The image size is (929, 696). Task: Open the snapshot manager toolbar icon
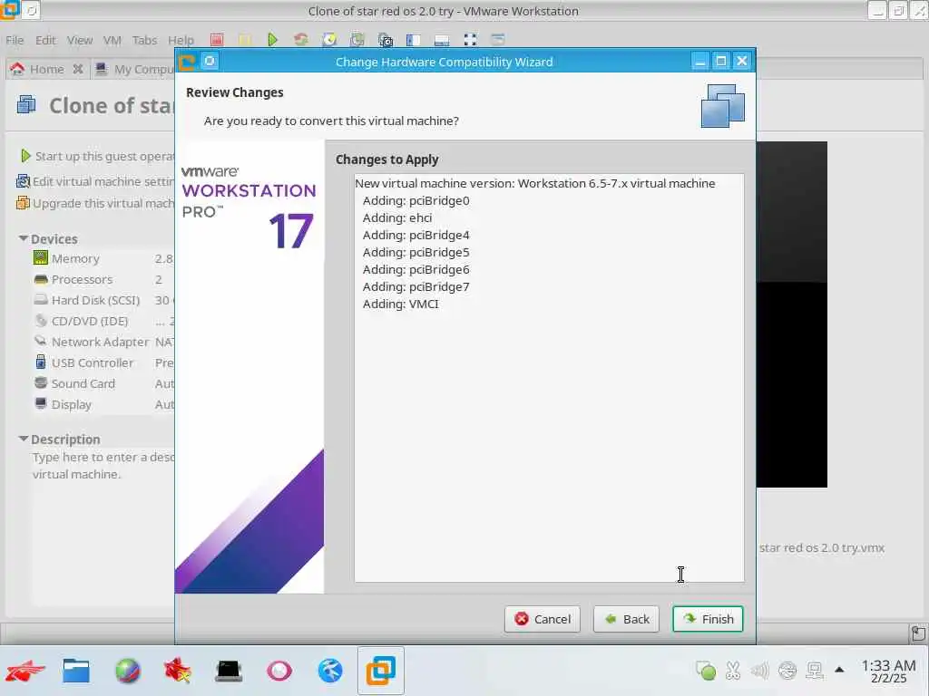[386, 40]
